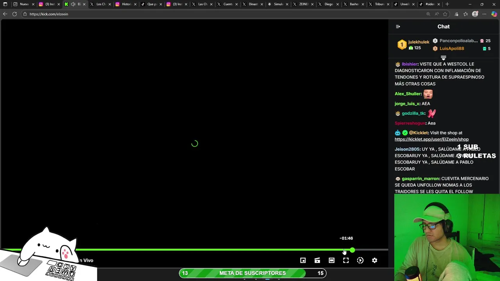Click the emote sent by Alex_Shuller

tap(428, 94)
